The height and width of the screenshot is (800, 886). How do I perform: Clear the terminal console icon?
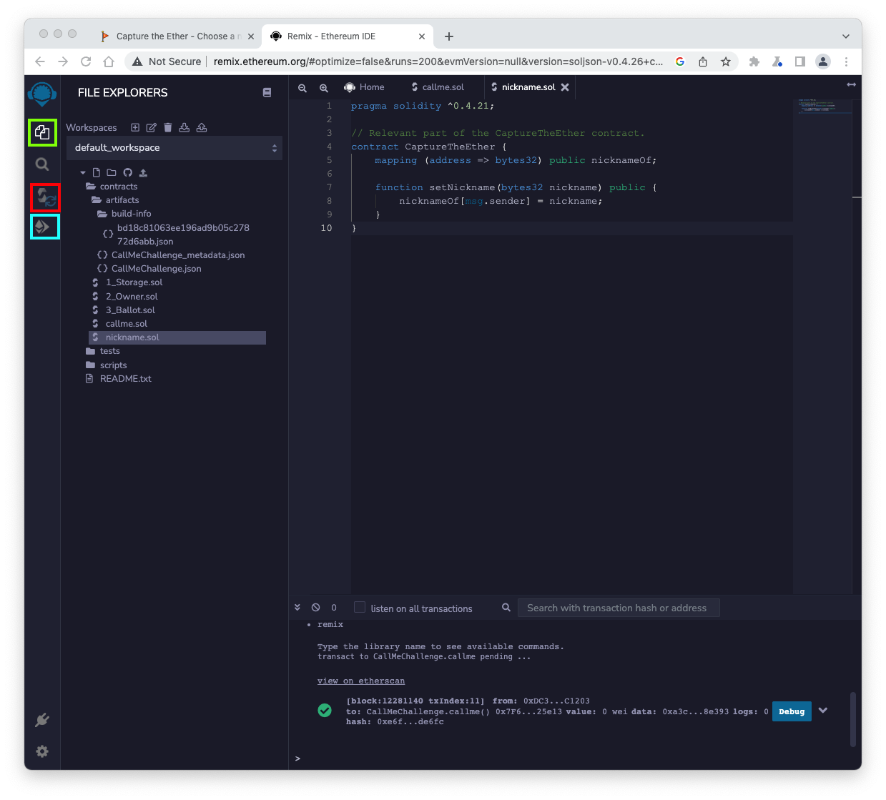[315, 608]
